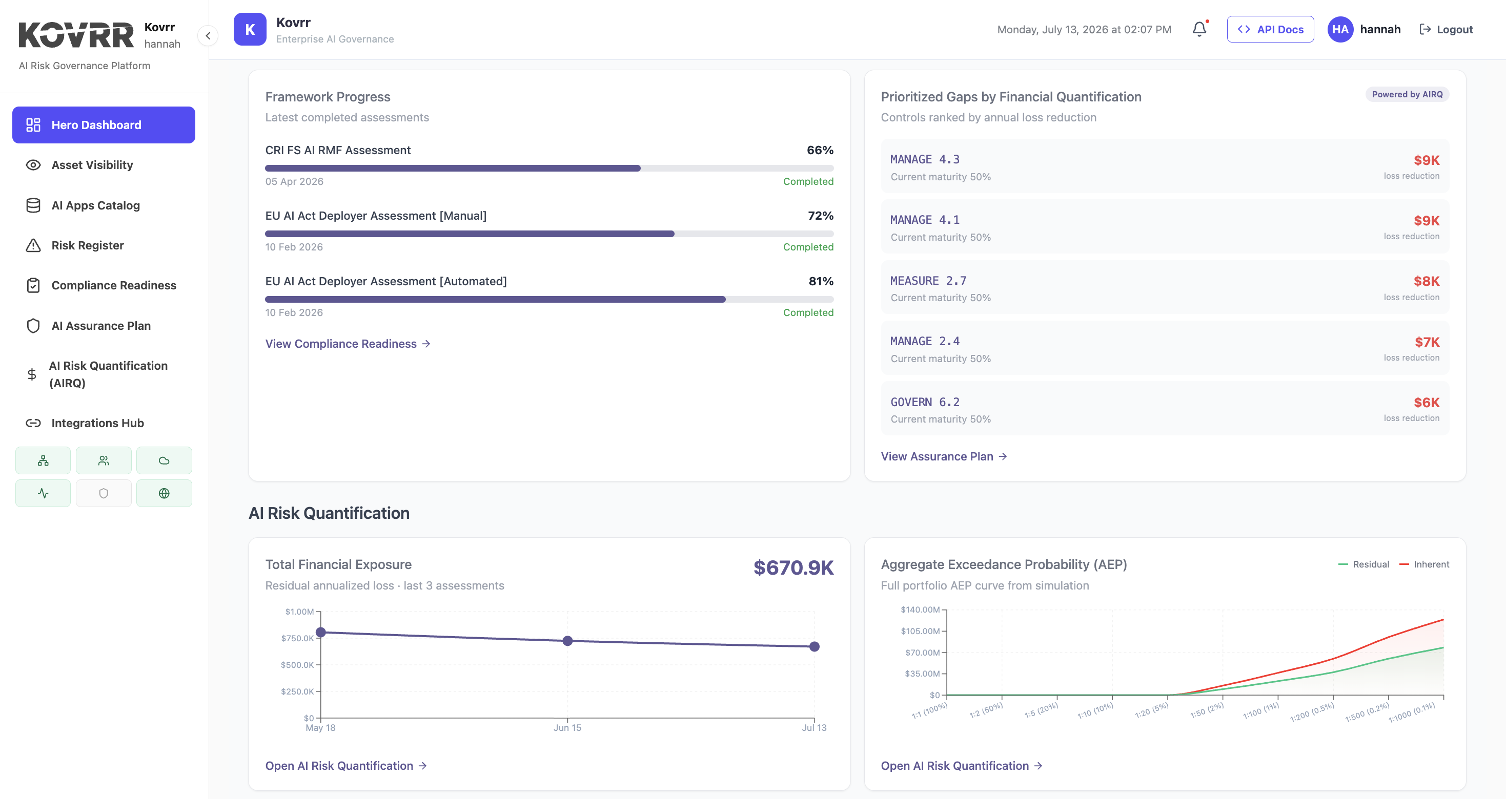Click the EU AI Act Deployer Assessment [Manual] title
This screenshot has height=799, width=1506.
(376, 216)
